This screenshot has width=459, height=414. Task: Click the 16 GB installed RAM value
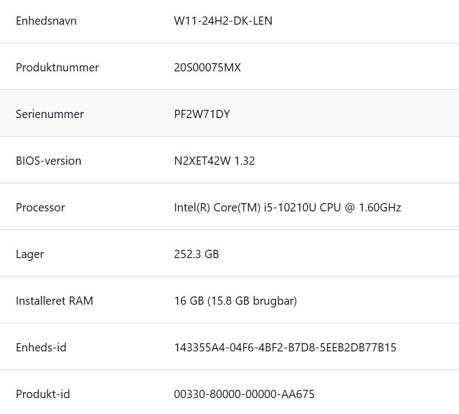[189, 301]
